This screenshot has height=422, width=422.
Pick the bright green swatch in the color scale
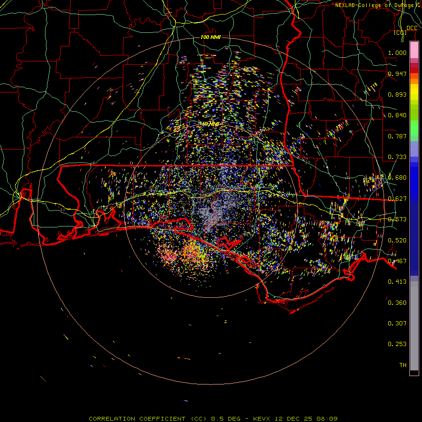(414, 128)
